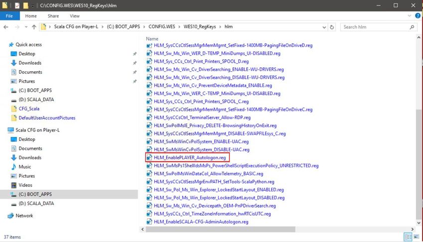Image resolution: width=423 pixels, height=242 pixels.
Task: Select HLM_Sys_CCs_Ctrl_Print_Printers_SPOOL_C.reg
Action: [201, 102]
